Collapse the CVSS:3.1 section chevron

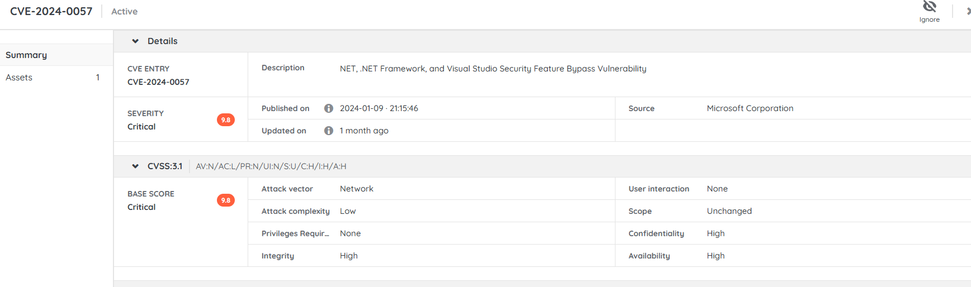(135, 166)
